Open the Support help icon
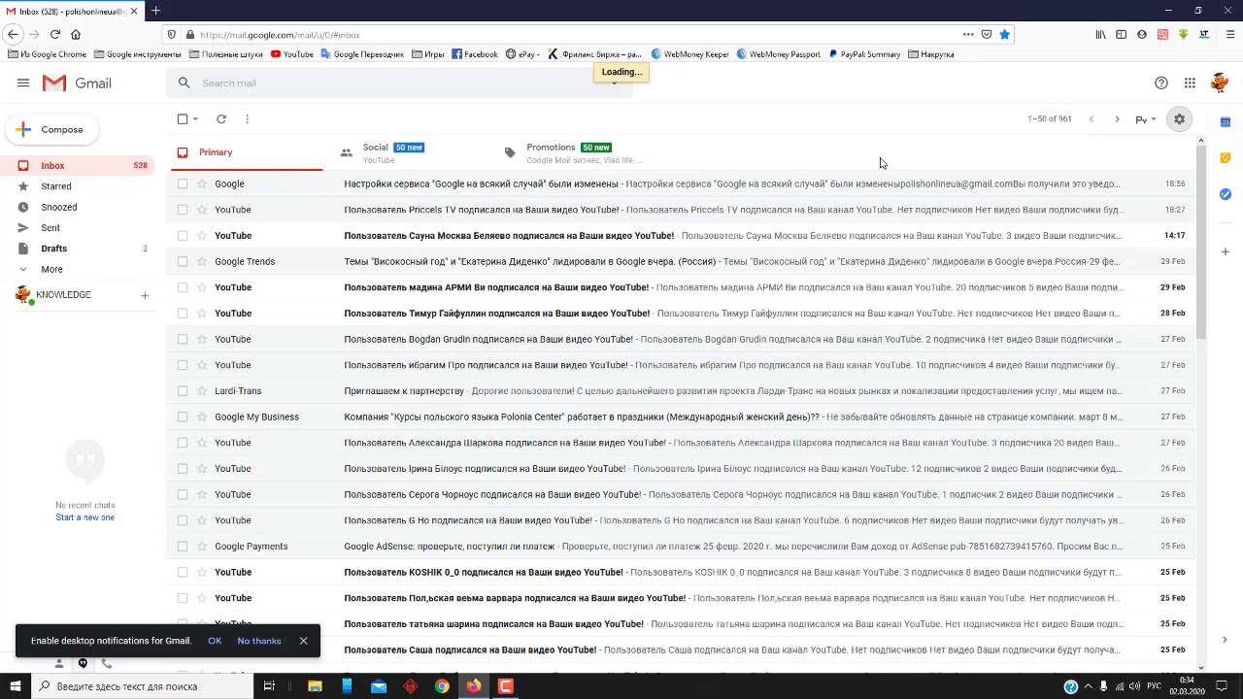Viewport: 1243px width, 699px height. [x=1161, y=83]
